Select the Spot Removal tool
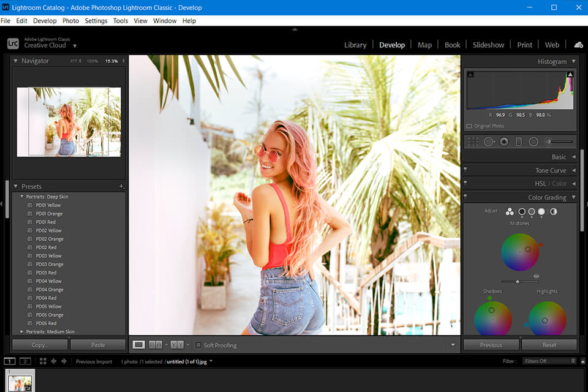588x392 pixels. coord(489,142)
